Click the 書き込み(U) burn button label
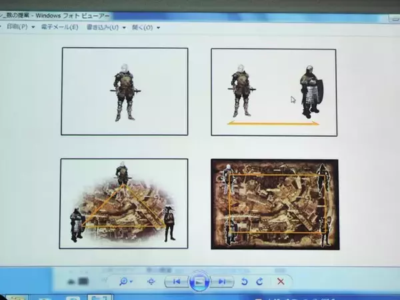 tap(101, 27)
